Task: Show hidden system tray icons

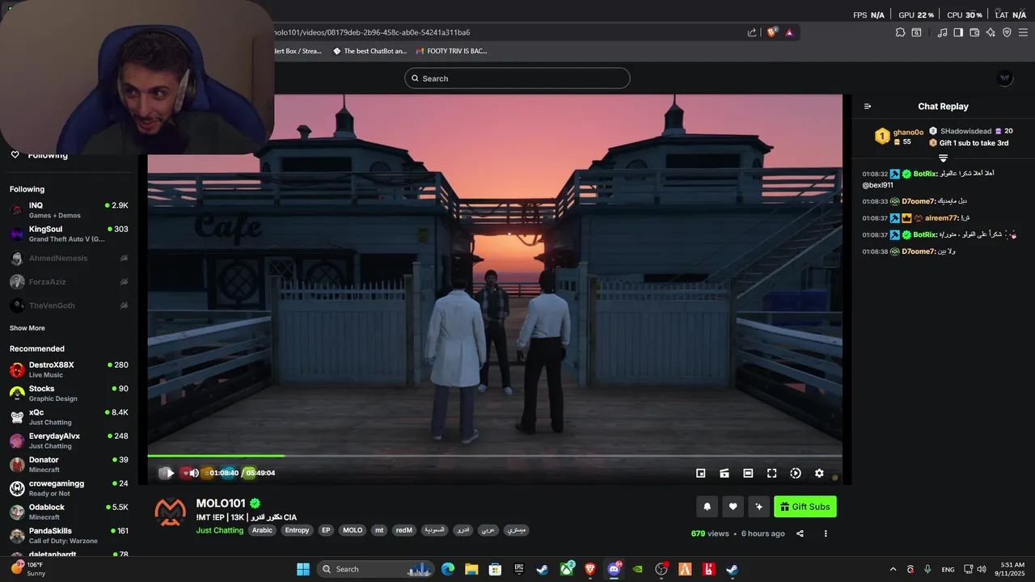Action: point(893,569)
